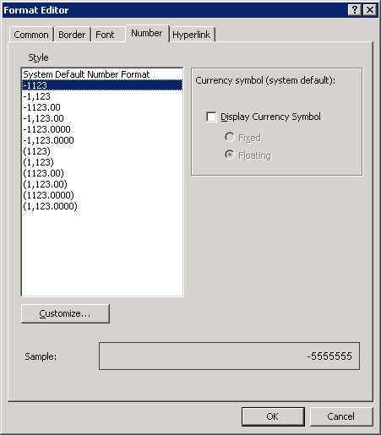Image resolution: width=381 pixels, height=435 pixels.
Task: Cancel the Format Editor dialog
Action: coord(341,416)
